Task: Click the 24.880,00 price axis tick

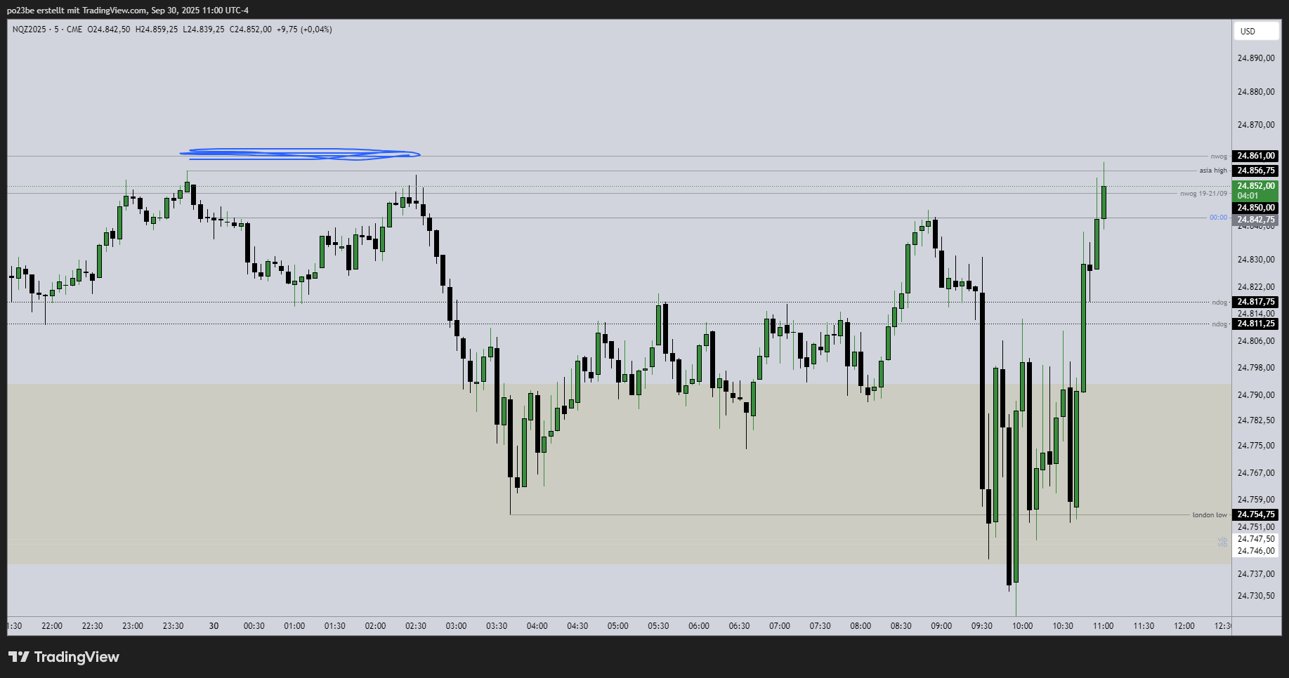Action: pos(1255,92)
